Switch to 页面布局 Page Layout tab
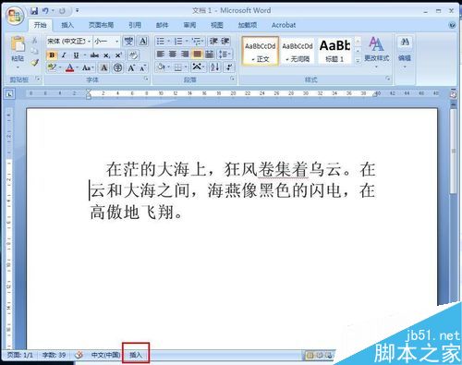The height and width of the screenshot is (365, 462). (x=101, y=25)
